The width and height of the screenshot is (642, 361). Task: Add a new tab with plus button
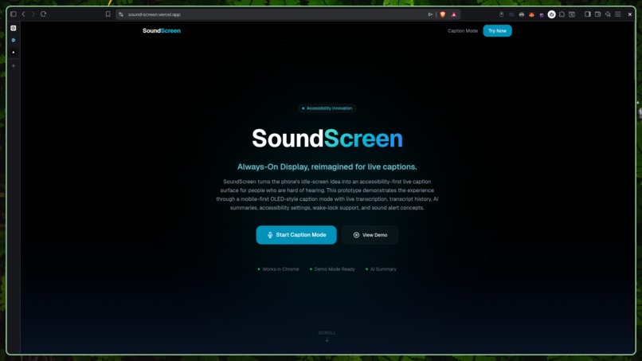13,65
